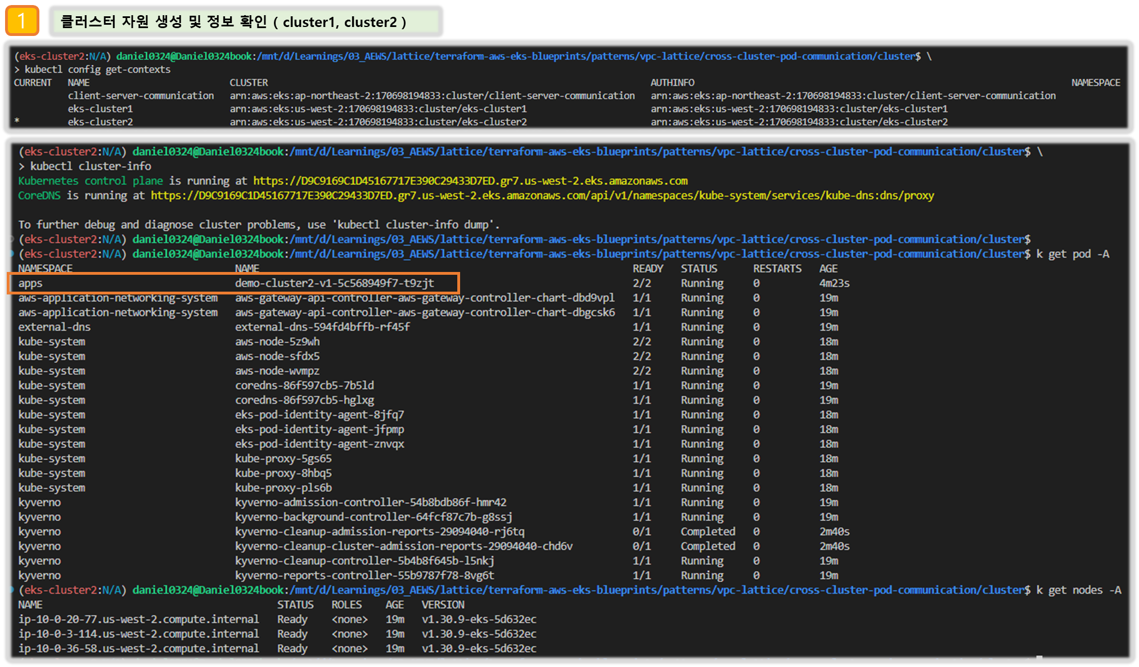Click the Kubernetes control plane URL

[x=470, y=181]
